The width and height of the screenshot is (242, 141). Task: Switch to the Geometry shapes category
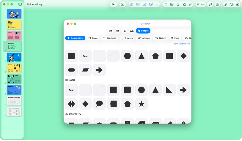110,38
